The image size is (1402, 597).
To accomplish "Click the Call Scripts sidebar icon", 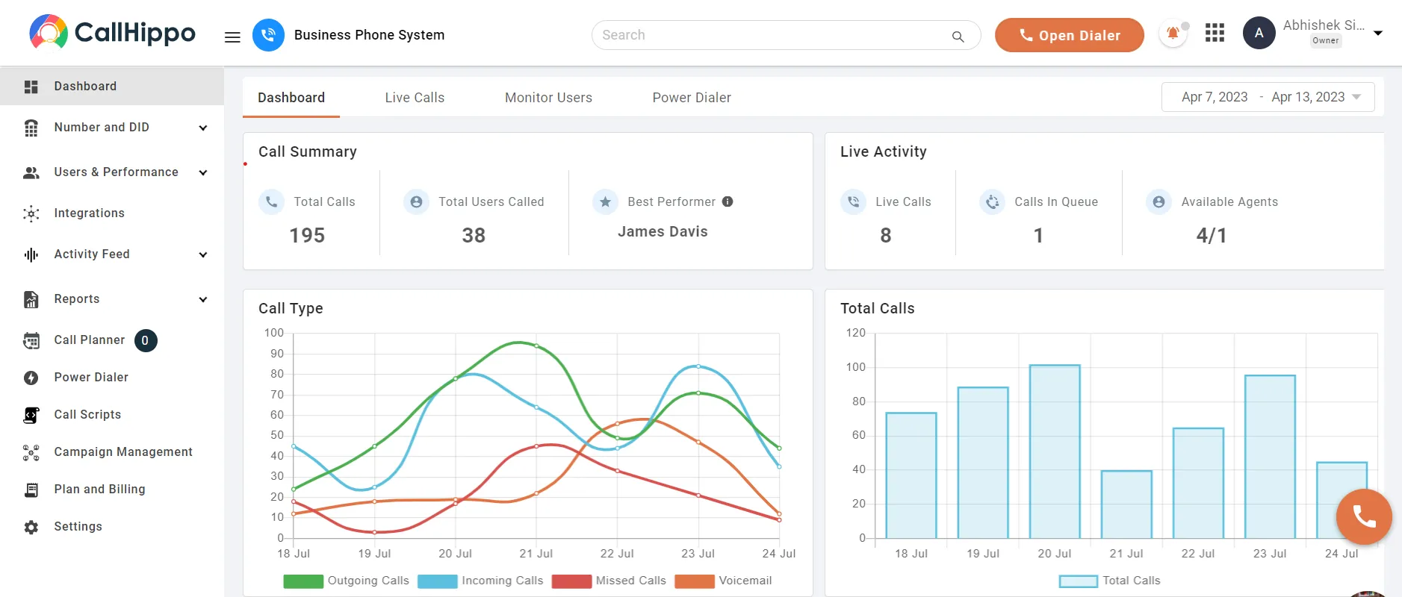I will pyautogui.click(x=31, y=415).
